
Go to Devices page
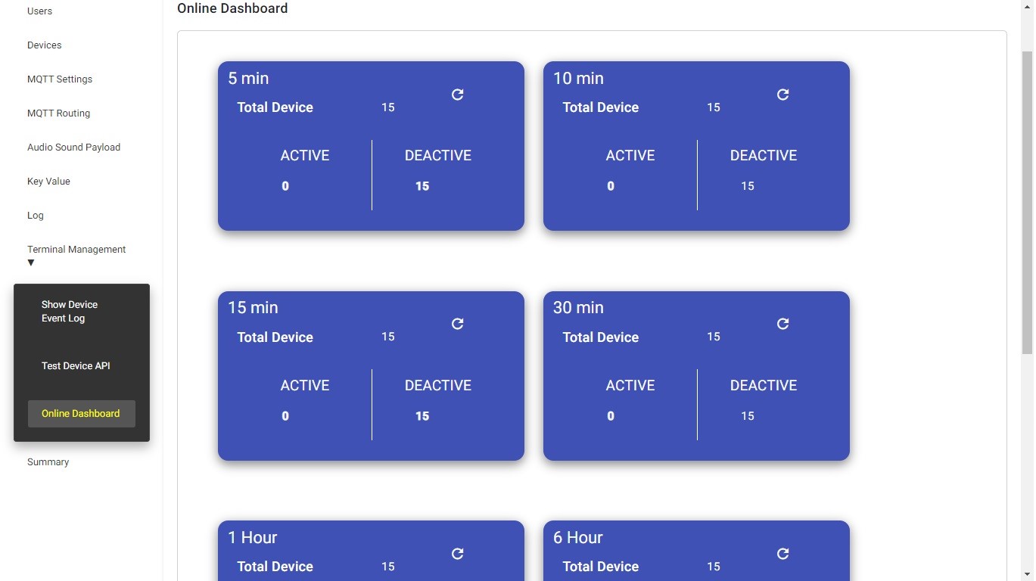tap(44, 45)
